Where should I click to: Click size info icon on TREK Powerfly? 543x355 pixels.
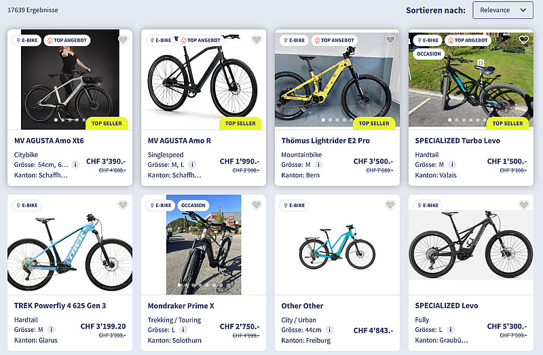point(50,330)
